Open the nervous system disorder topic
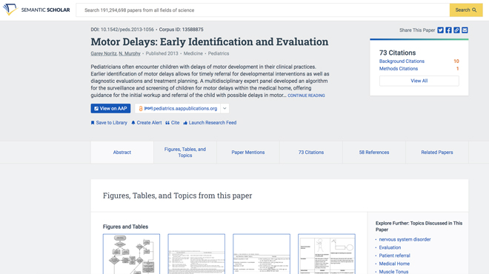The height and width of the screenshot is (274, 489). point(405,239)
